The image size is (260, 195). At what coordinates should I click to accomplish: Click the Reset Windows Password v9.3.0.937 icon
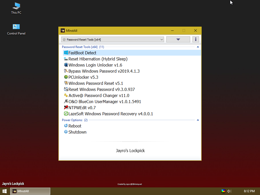(66, 89)
